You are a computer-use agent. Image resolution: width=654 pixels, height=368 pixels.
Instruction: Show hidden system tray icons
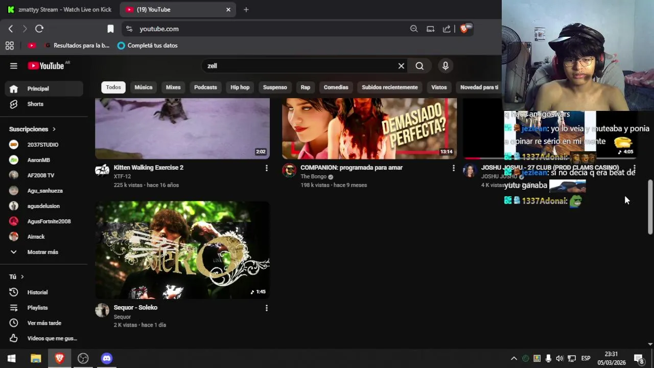click(514, 358)
